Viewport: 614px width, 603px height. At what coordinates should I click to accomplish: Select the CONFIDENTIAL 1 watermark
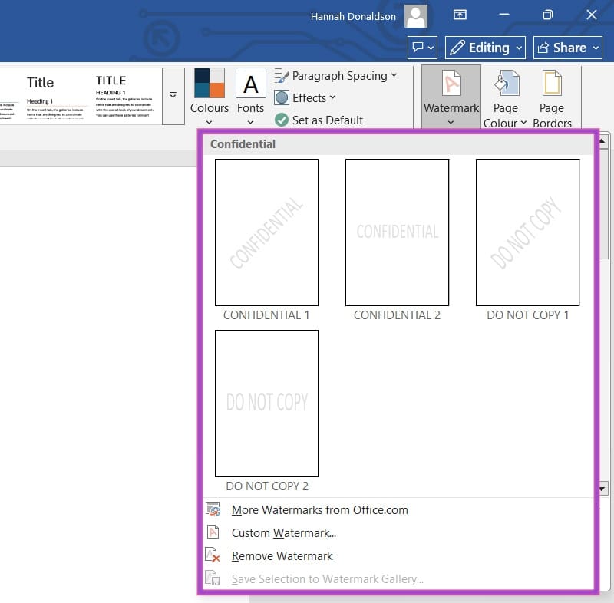point(266,232)
